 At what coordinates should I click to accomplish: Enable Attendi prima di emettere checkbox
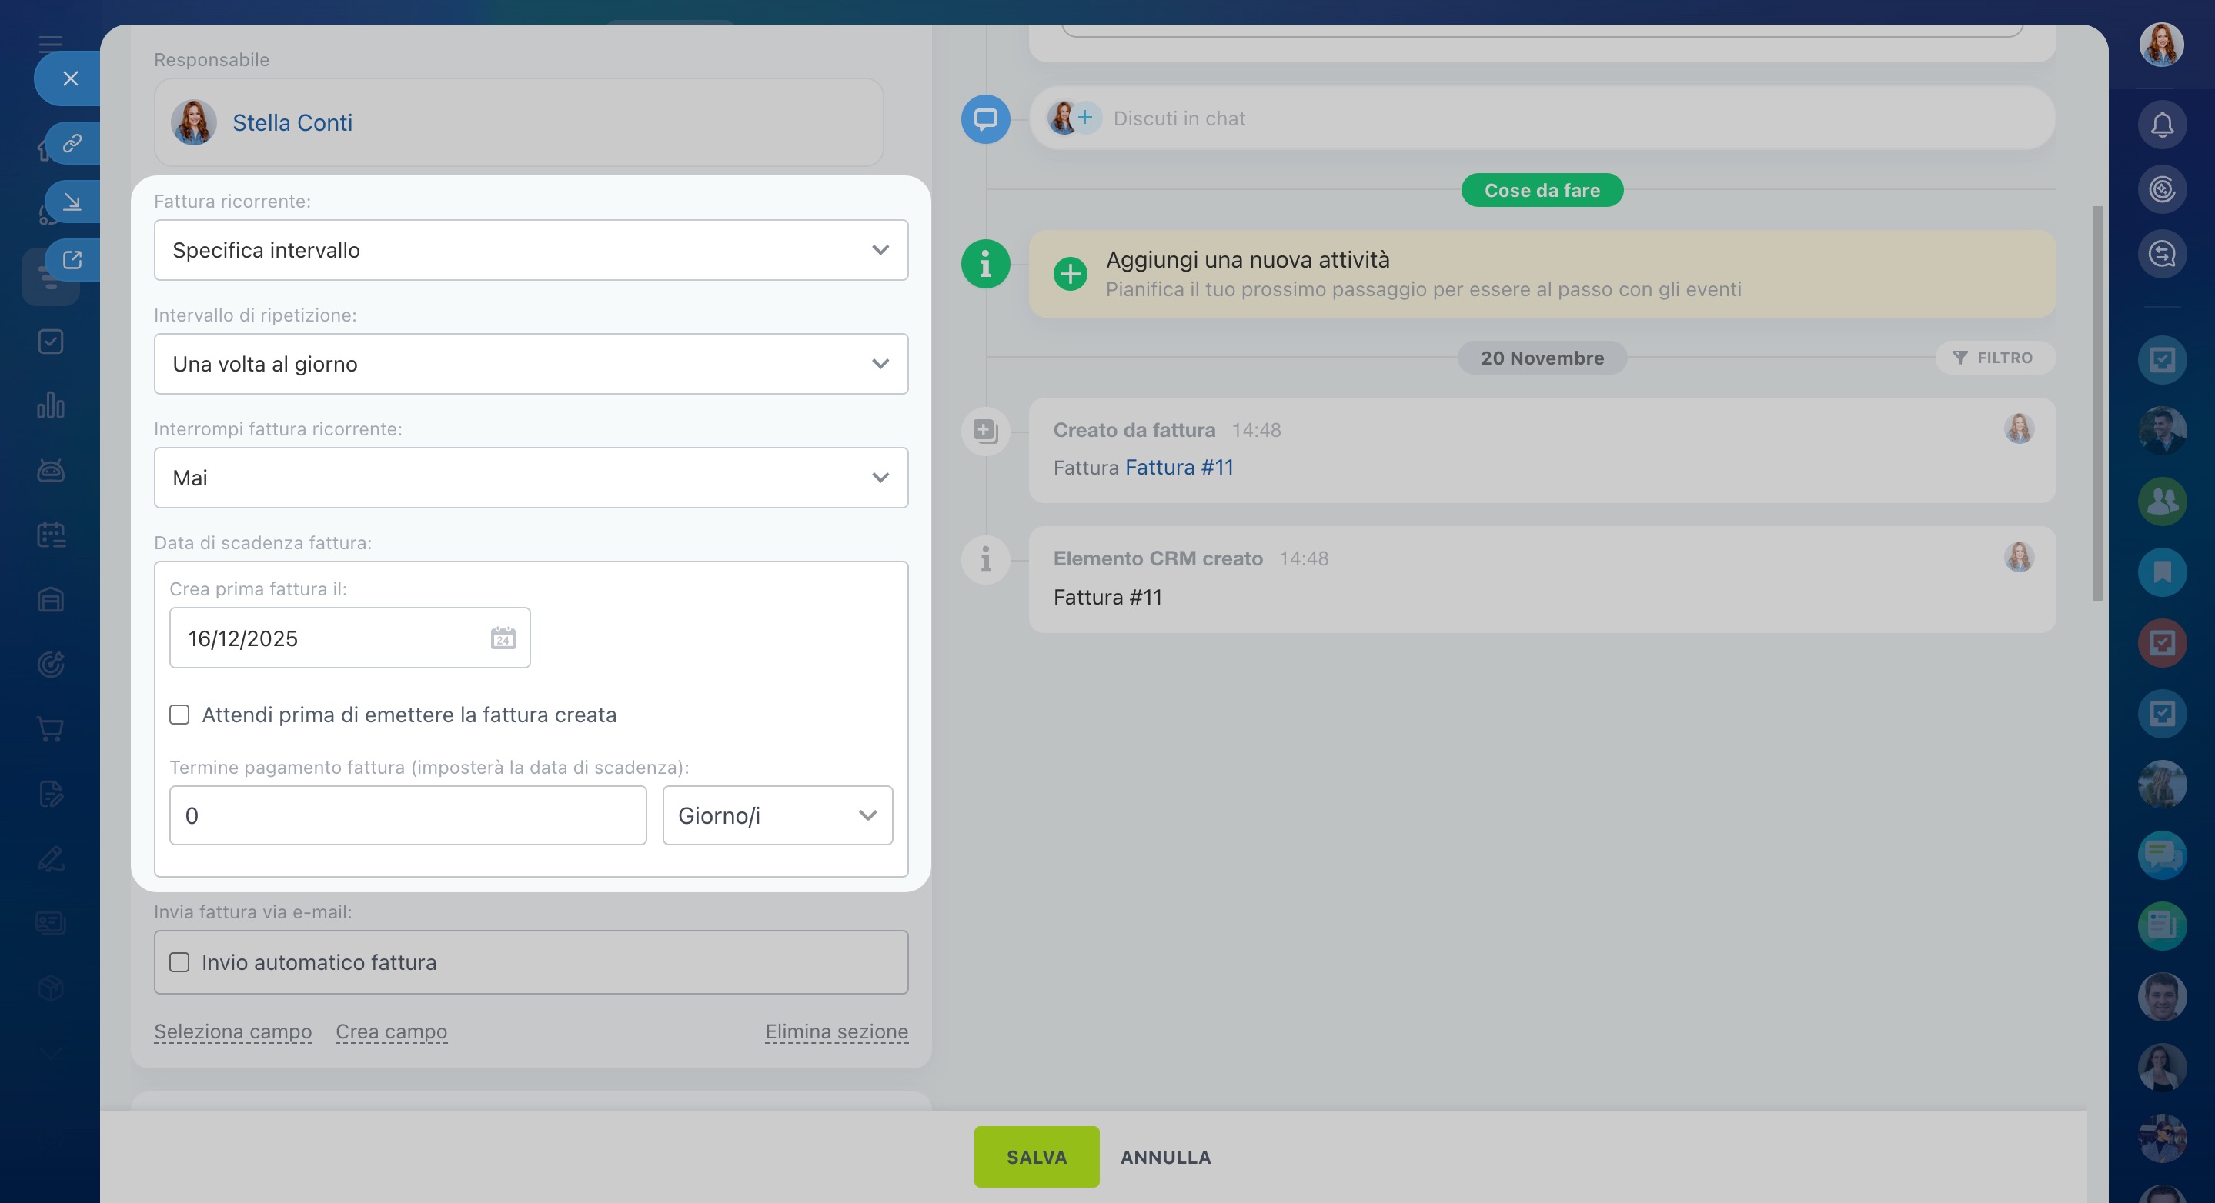[180, 715]
